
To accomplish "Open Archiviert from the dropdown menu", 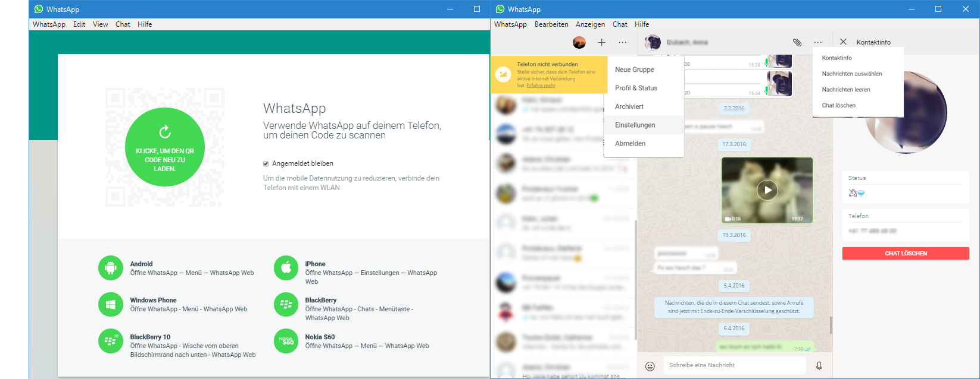I will [x=644, y=106].
